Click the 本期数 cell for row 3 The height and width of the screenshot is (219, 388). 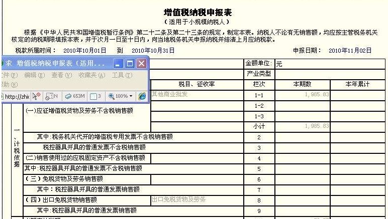(x=303, y=148)
